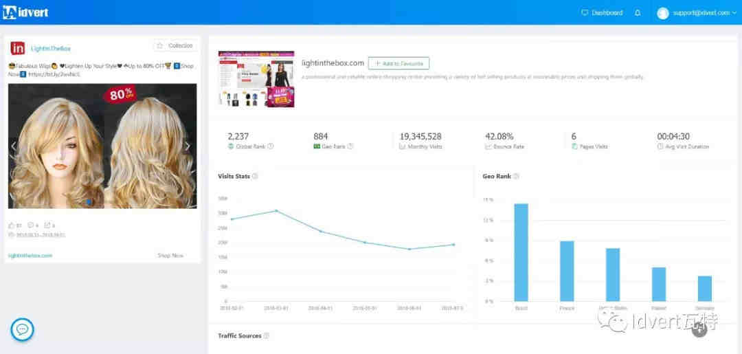This screenshot has height=354, width=742.
Task: Click the ad's comments count icon
Action: point(30,225)
